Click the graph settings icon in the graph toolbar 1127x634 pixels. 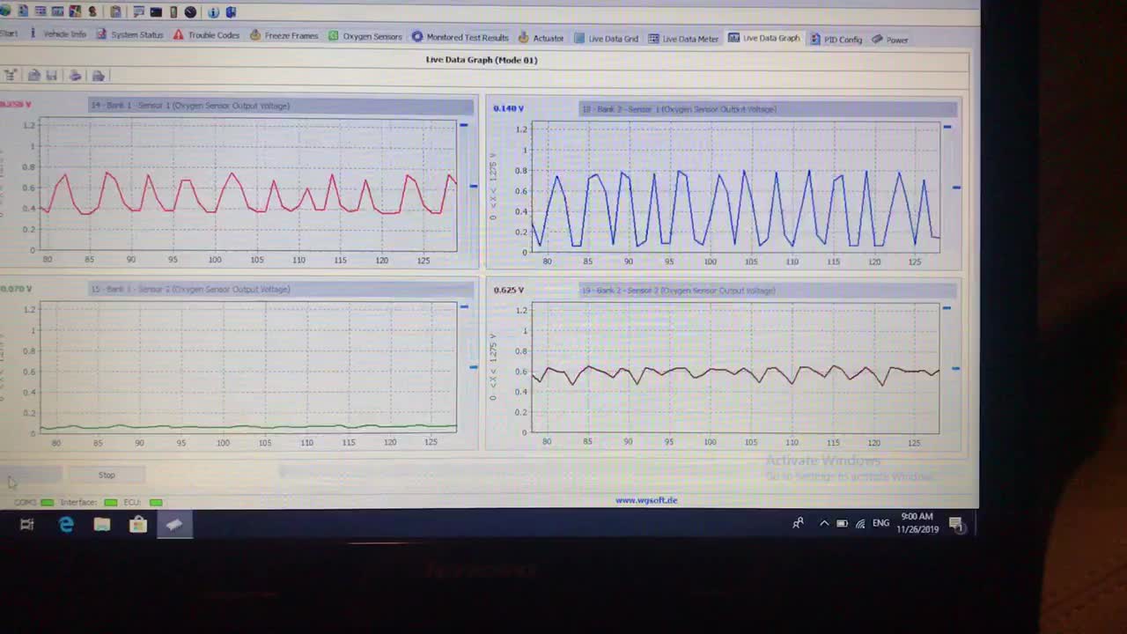[10, 76]
